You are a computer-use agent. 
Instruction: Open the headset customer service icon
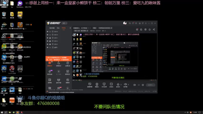point(130,23)
